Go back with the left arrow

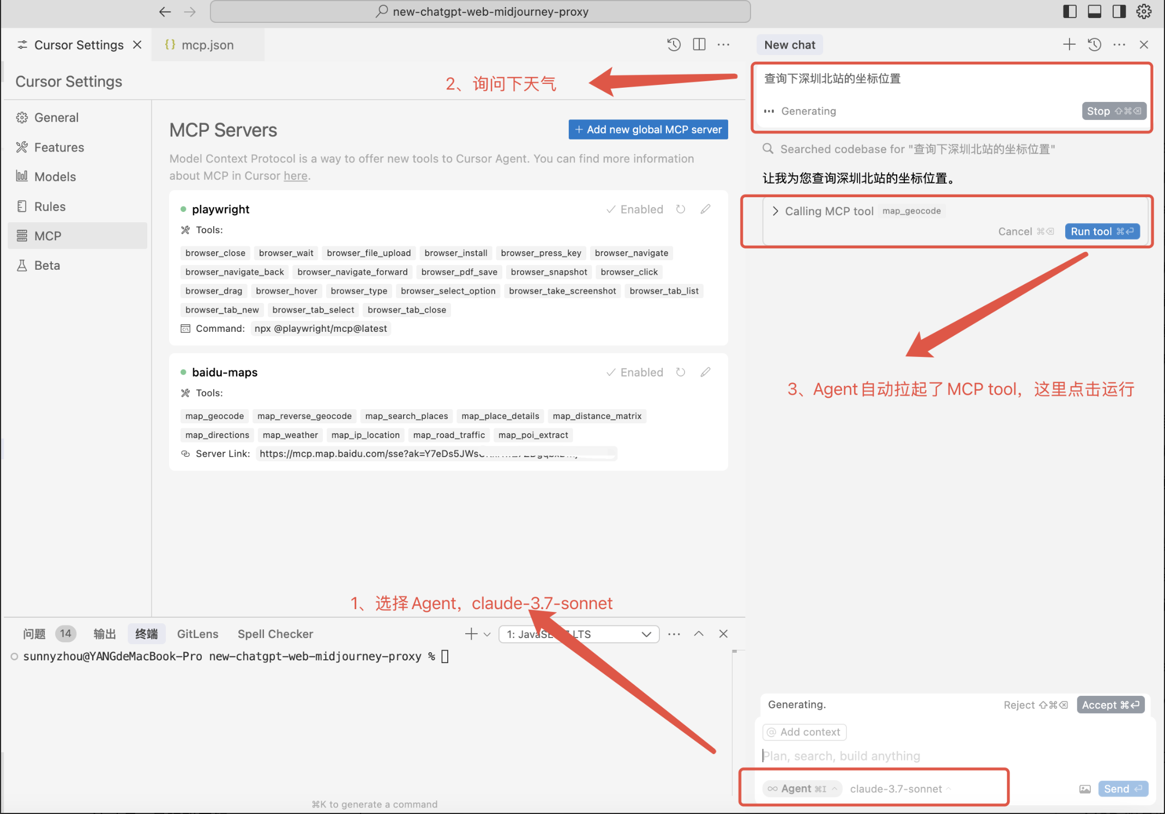(x=165, y=11)
